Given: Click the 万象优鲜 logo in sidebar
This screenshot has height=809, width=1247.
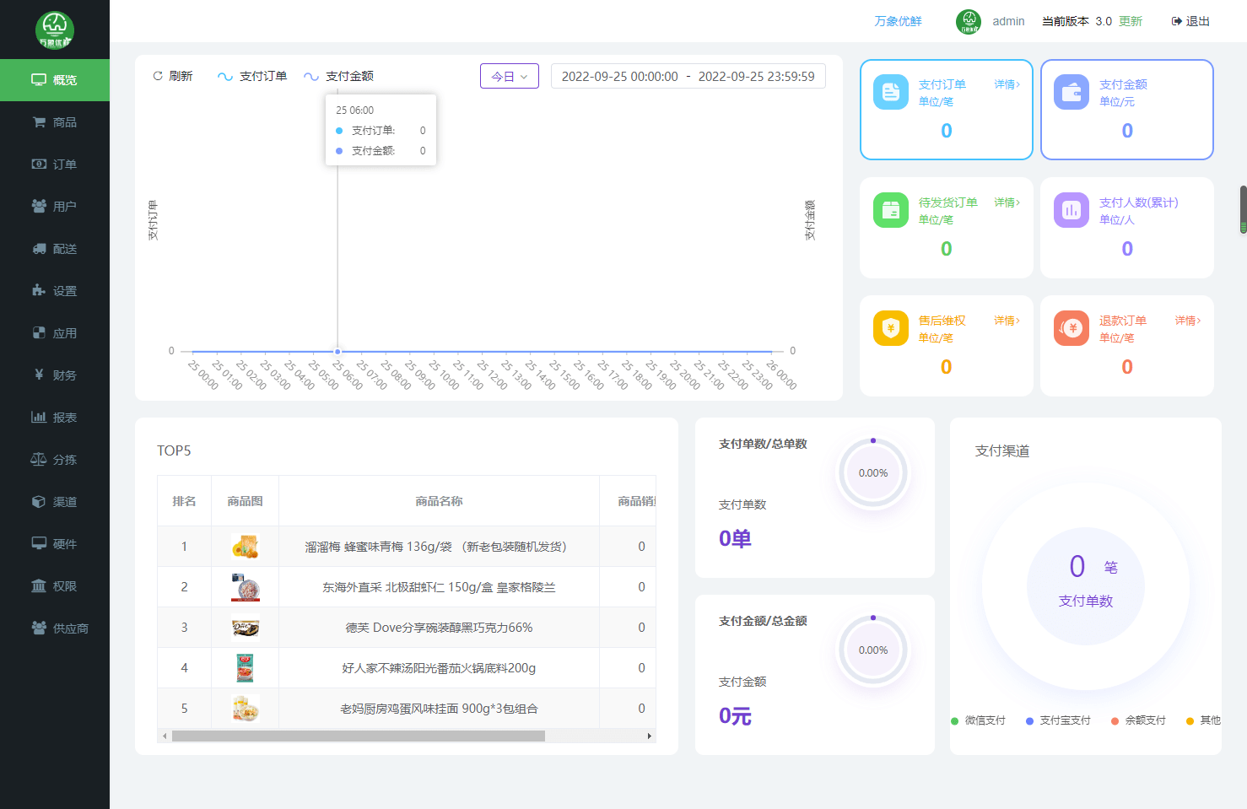Looking at the screenshot, I should click(x=55, y=30).
